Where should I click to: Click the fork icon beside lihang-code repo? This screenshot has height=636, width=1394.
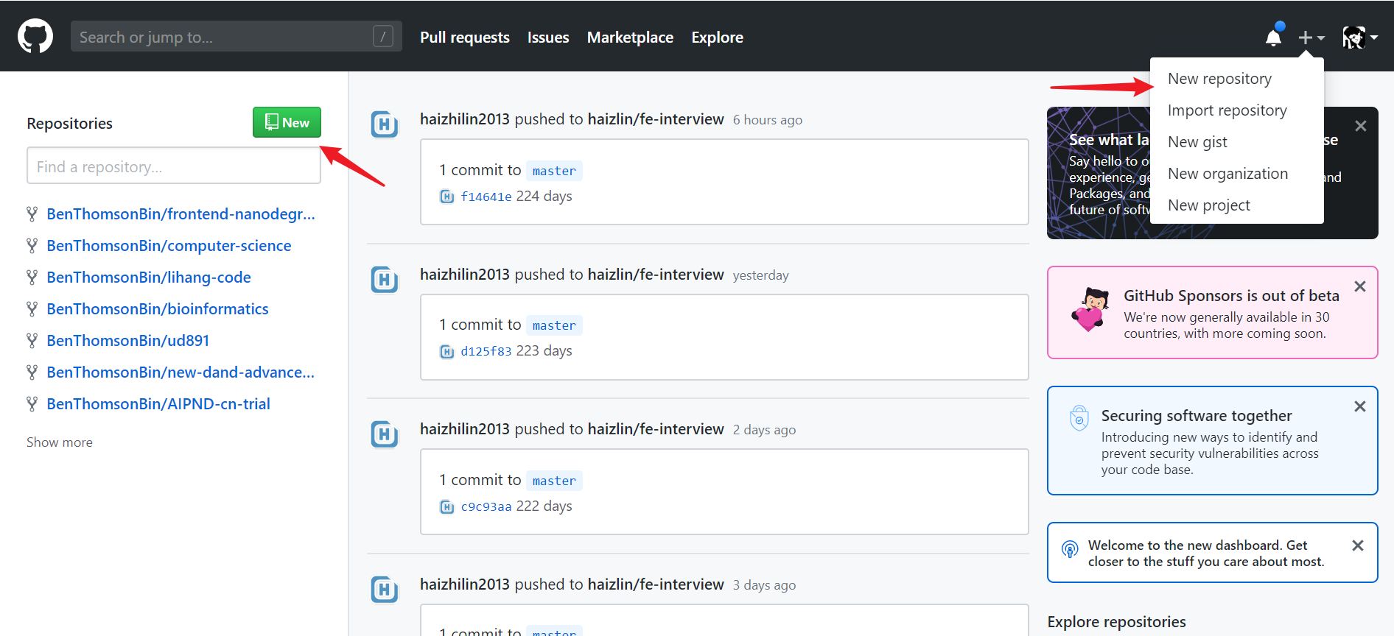(32, 278)
